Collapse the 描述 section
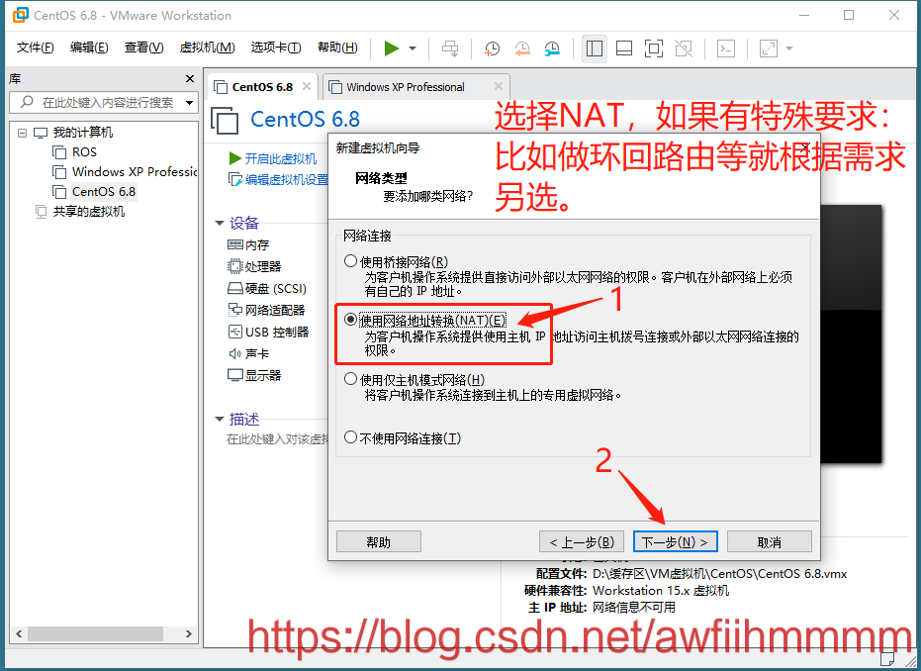This screenshot has height=671, width=921. coord(220,420)
